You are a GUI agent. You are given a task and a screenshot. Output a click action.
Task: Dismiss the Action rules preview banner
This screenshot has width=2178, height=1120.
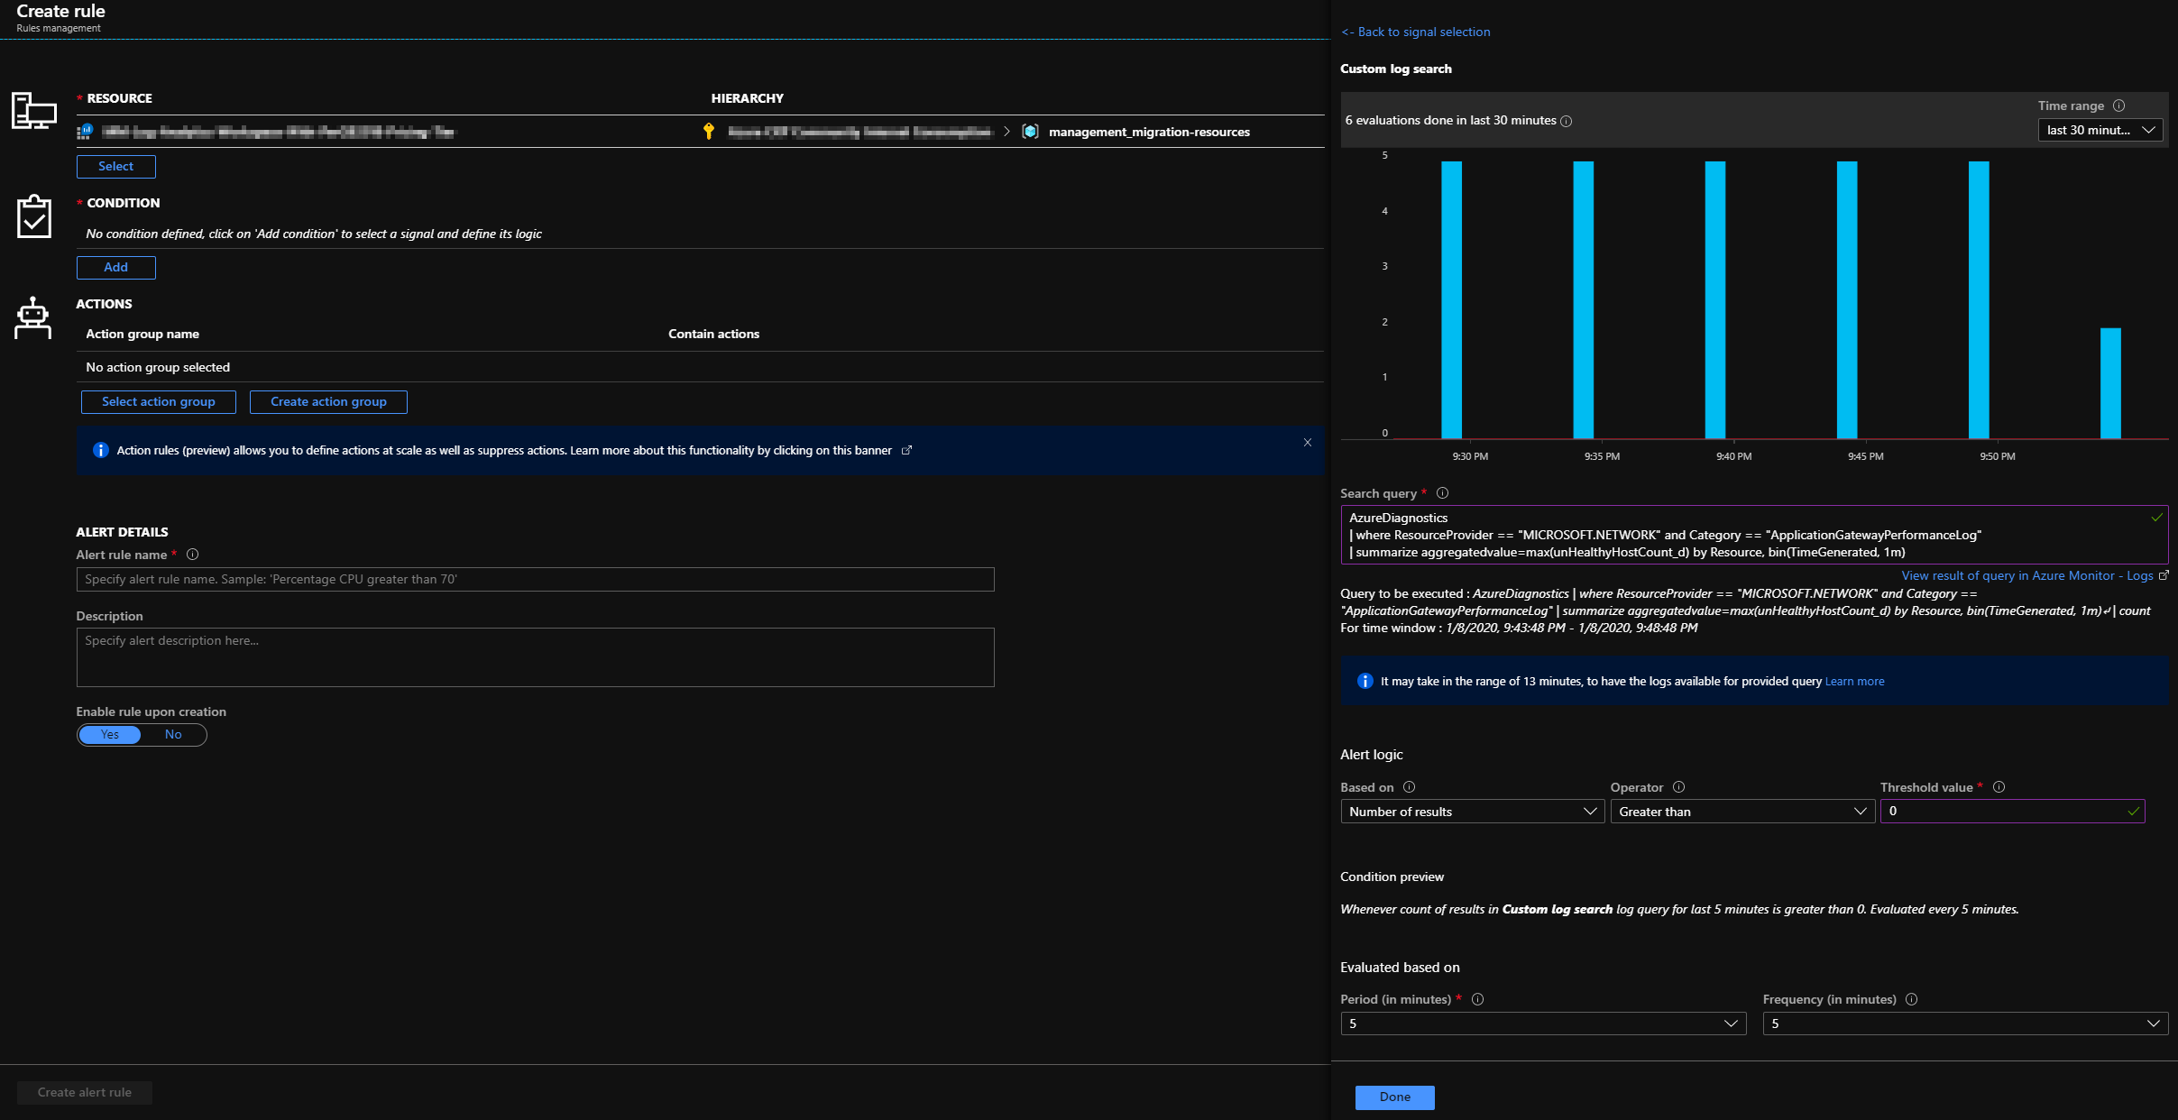point(1307,443)
